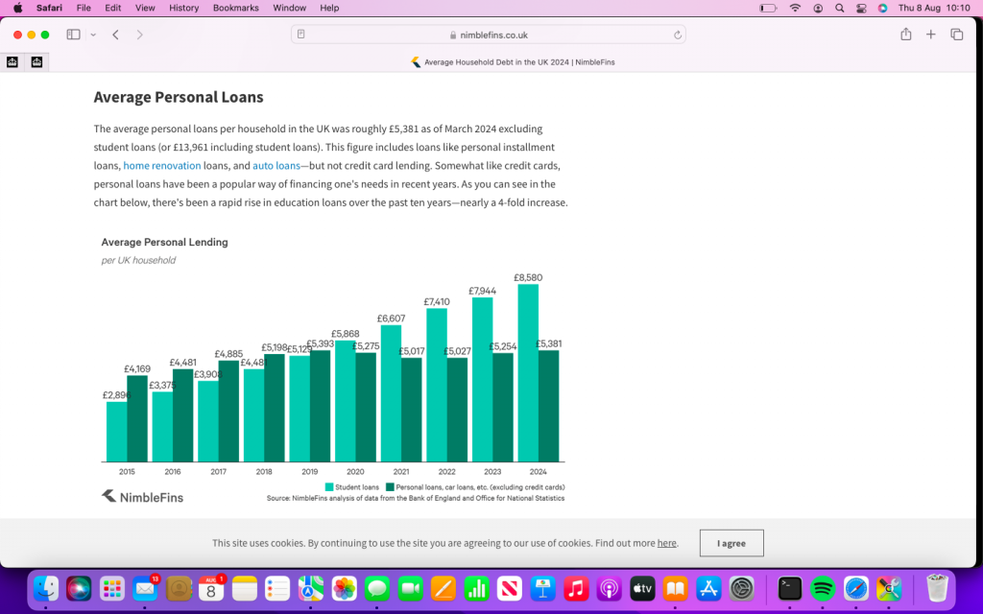Open the Bookmarks menu

(x=236, y=8)
